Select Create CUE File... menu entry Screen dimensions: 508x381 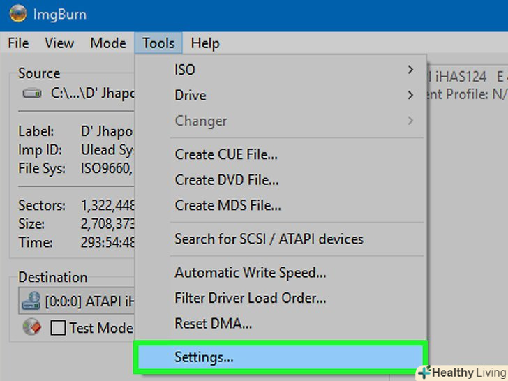[281, 154]
